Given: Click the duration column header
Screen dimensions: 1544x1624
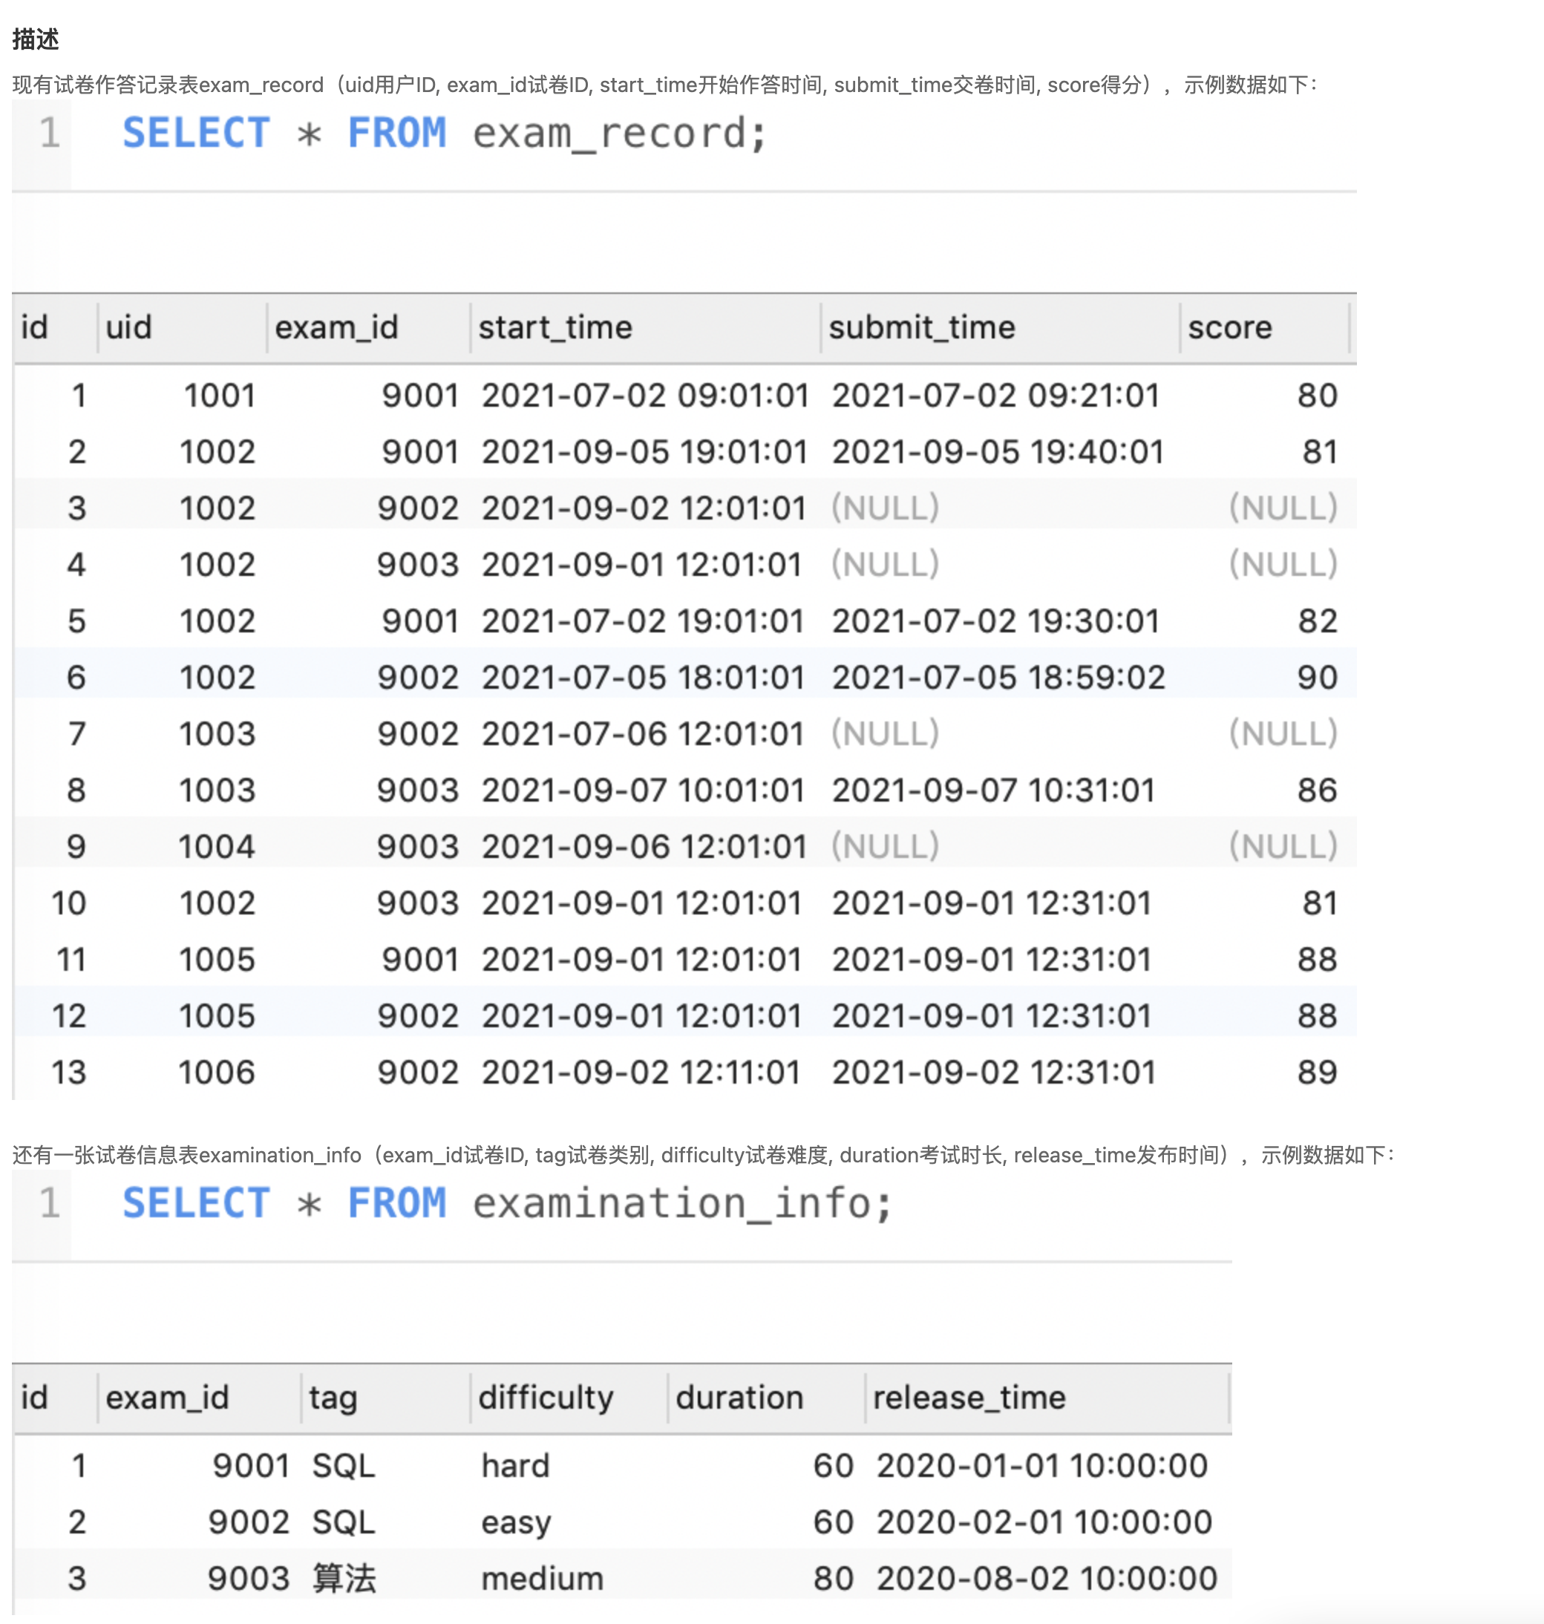Looking at the screenshot, I should (x=739, y=1398).
